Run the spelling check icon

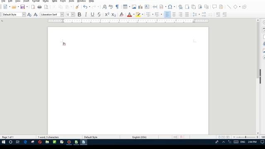(x=111, y=7)
